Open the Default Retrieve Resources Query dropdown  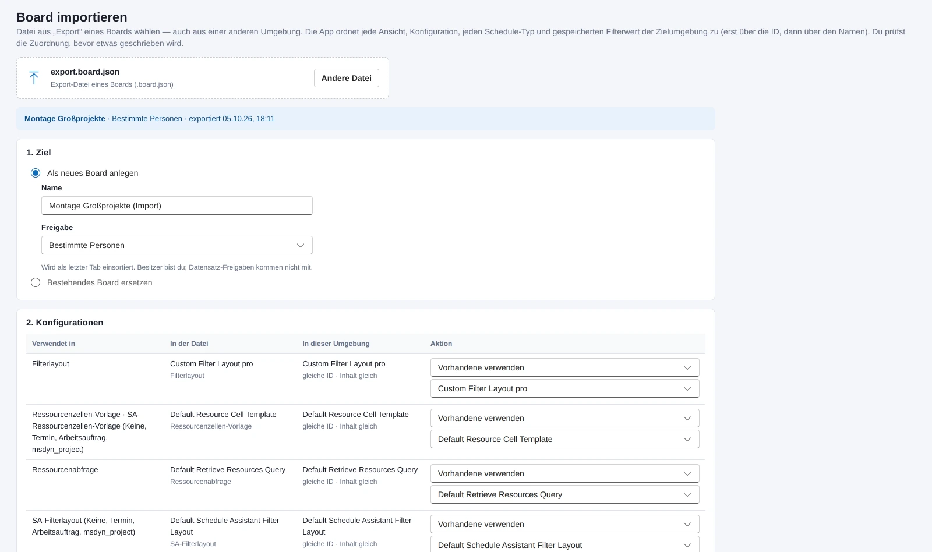pos(564,494)
